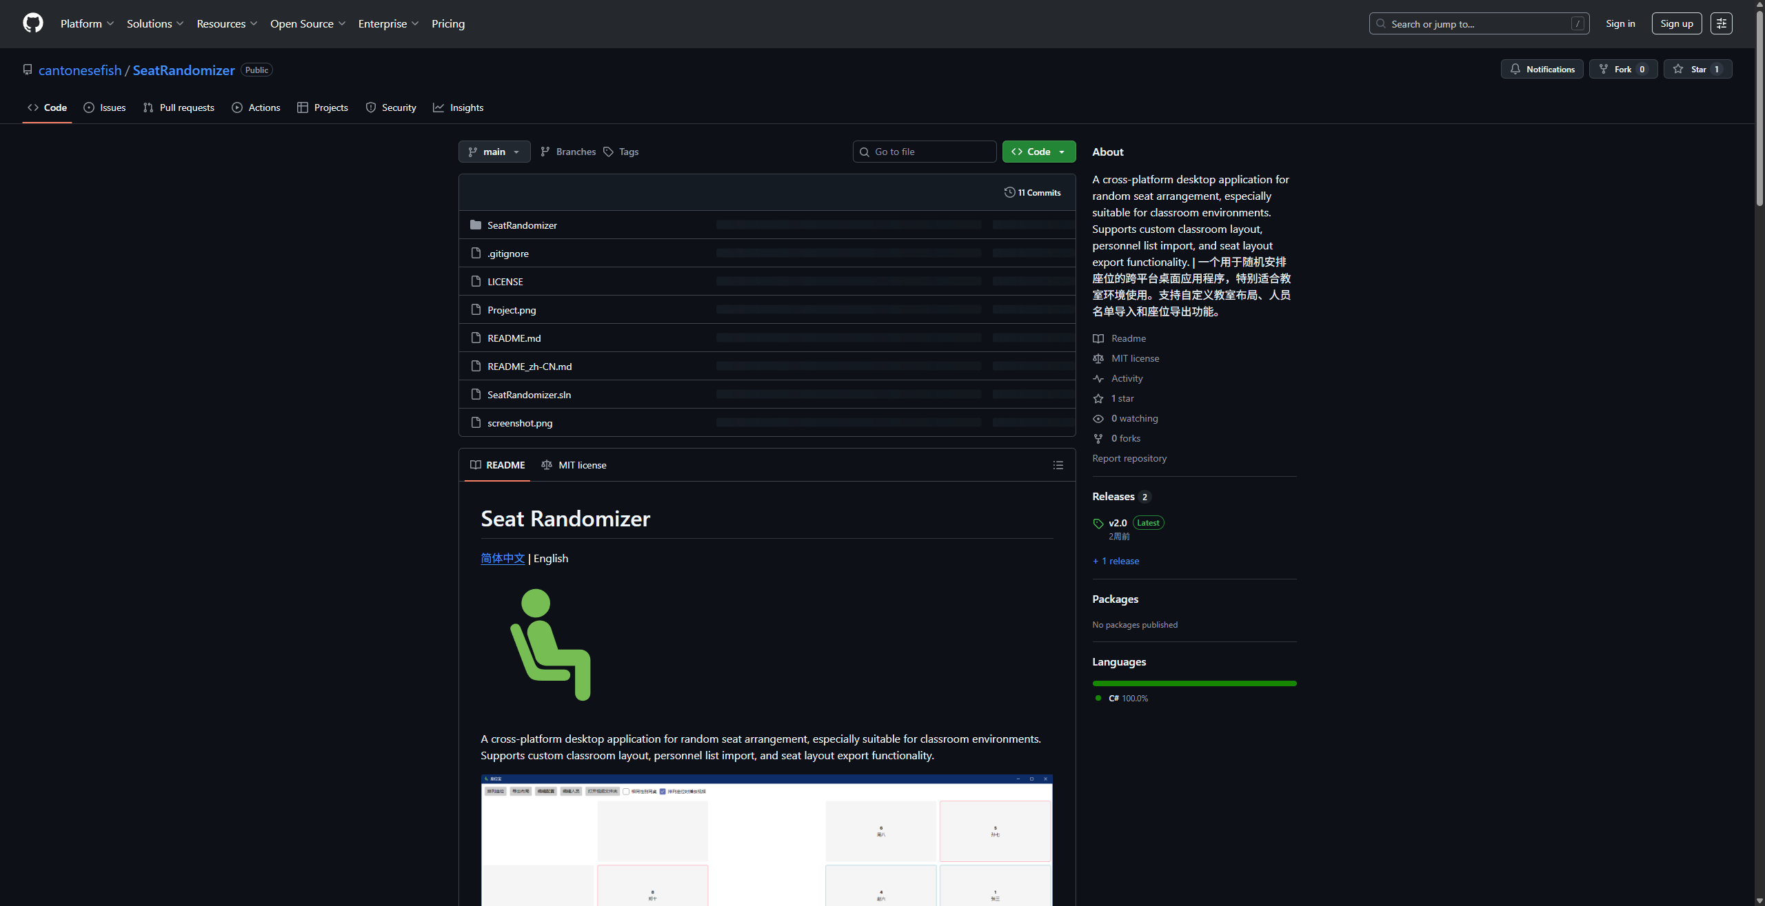Click the C# 100.0% language link

click(1122, 698)
